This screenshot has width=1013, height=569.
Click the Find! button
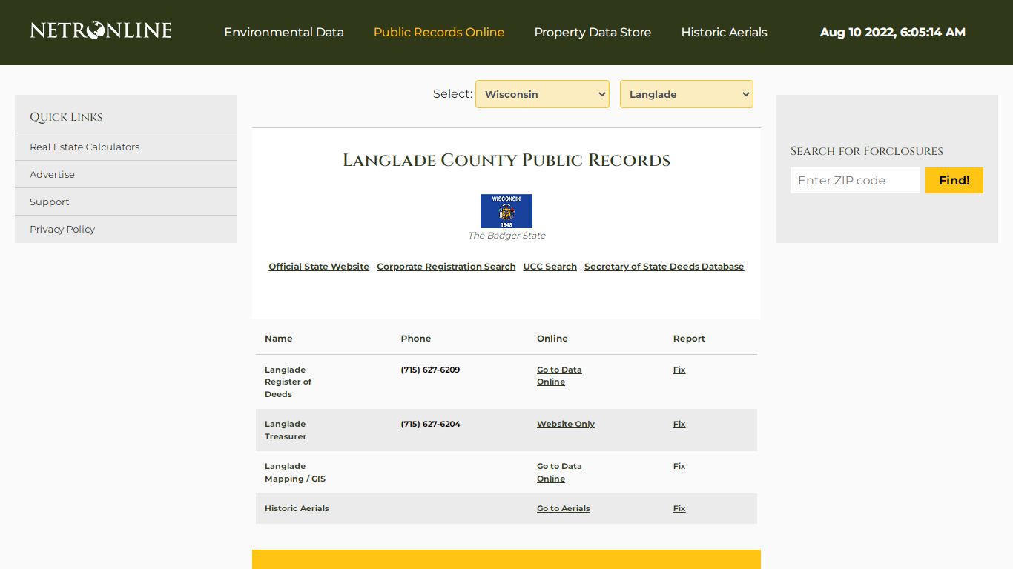click(954, 180)
